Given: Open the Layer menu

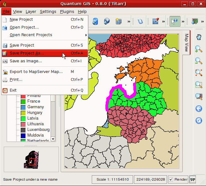Looking at the screenshot, I should (x=31, y=12).
